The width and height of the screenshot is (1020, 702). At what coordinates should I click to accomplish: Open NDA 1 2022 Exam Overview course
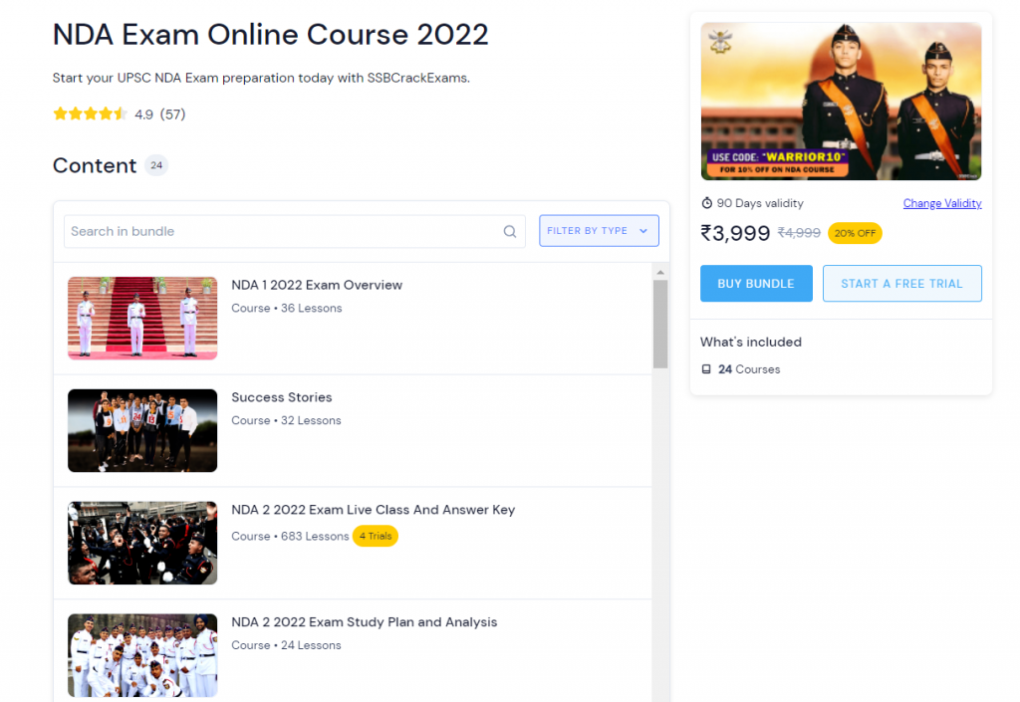point(317,285)
